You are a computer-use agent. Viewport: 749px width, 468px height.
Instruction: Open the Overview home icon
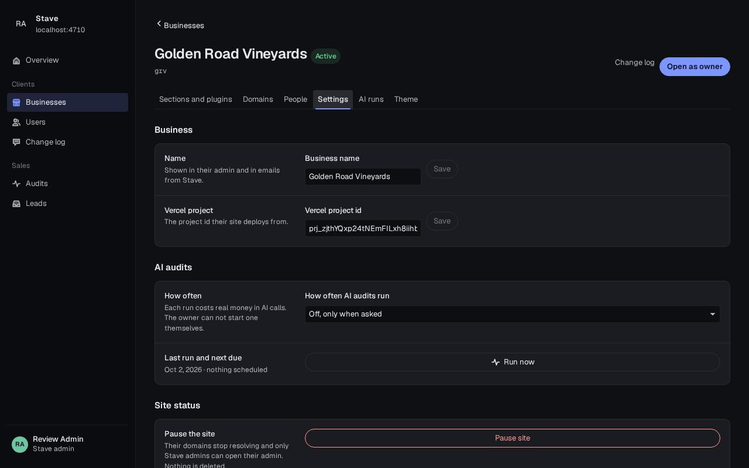tap(16, 61)
